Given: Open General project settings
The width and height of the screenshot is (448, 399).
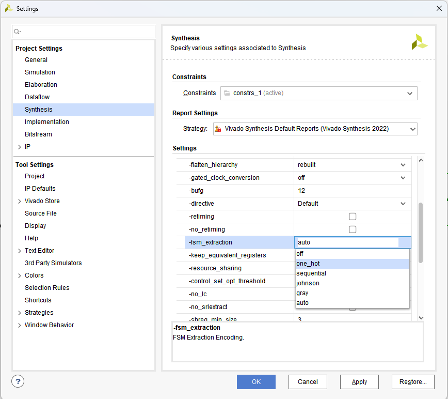Looking at the screenshot, I should pos(36,60).
